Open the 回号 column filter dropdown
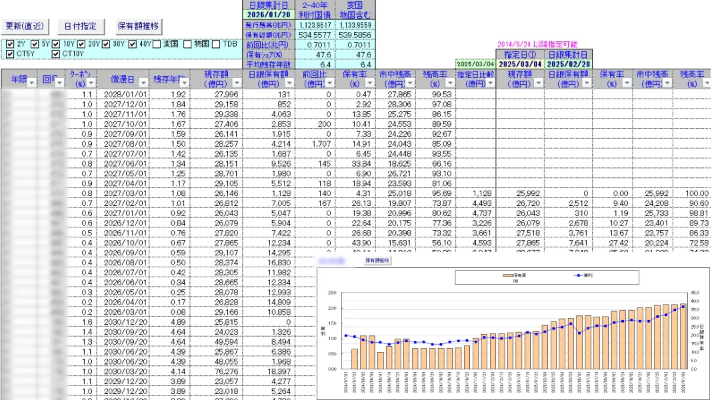 tap(59, 83)
